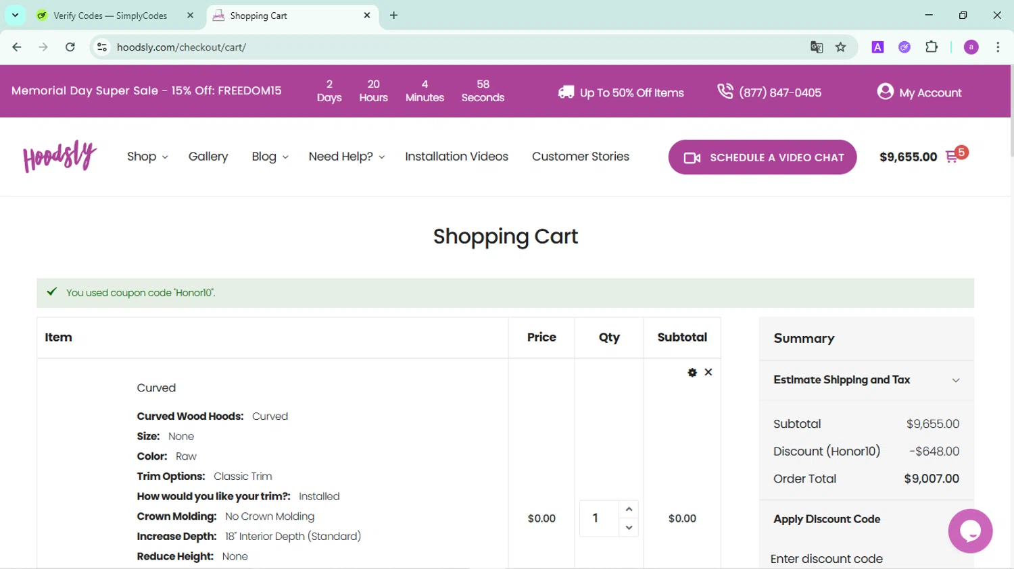This screenshot has height=569, width=1014.
Task: Open My Account link
Action: tap(930, 92)
